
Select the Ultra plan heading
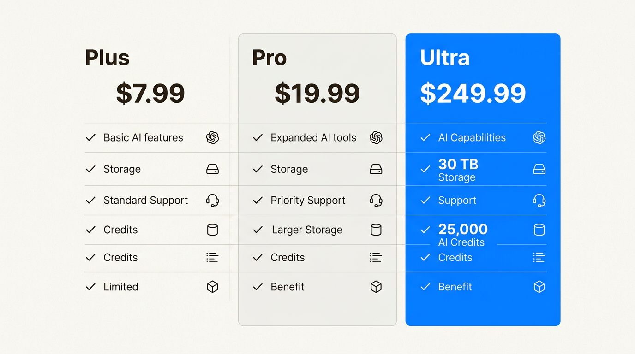[x=444, y=58]
